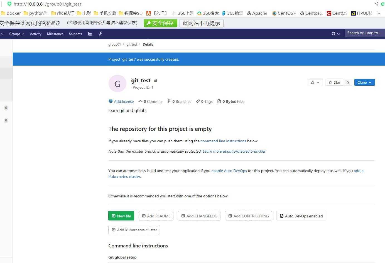Click the Add license link
Image resolution: width=385 pixels, height=263 pixels.
121,101
